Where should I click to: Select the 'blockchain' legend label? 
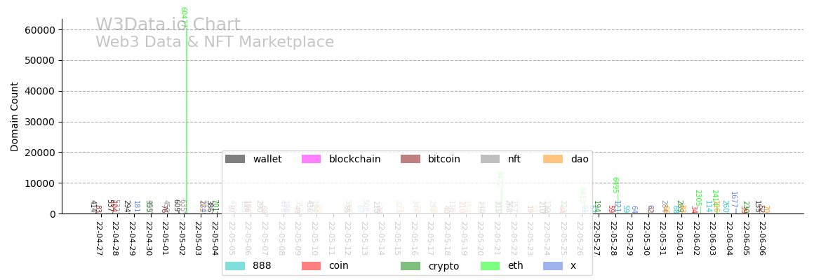[354, 159]
